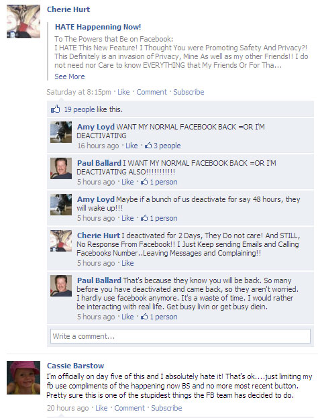This screenshot has height=418, width=318.
Task: Open Cassie Barstow's profile name link
Action: (x=75, y=366)
